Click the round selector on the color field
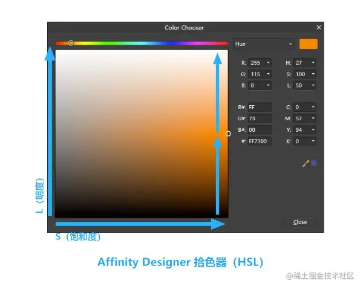Screen dimensions: 363x289 (x=228, y=134)
